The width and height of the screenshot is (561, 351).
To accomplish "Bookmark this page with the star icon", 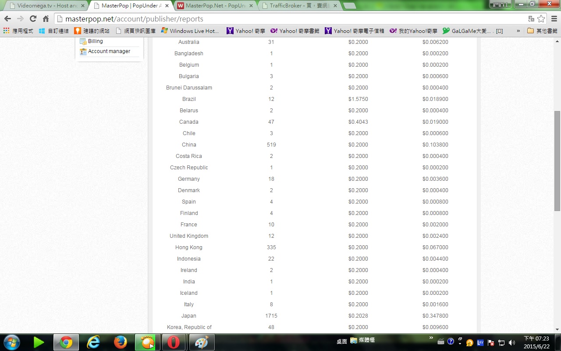I will 541,19.
